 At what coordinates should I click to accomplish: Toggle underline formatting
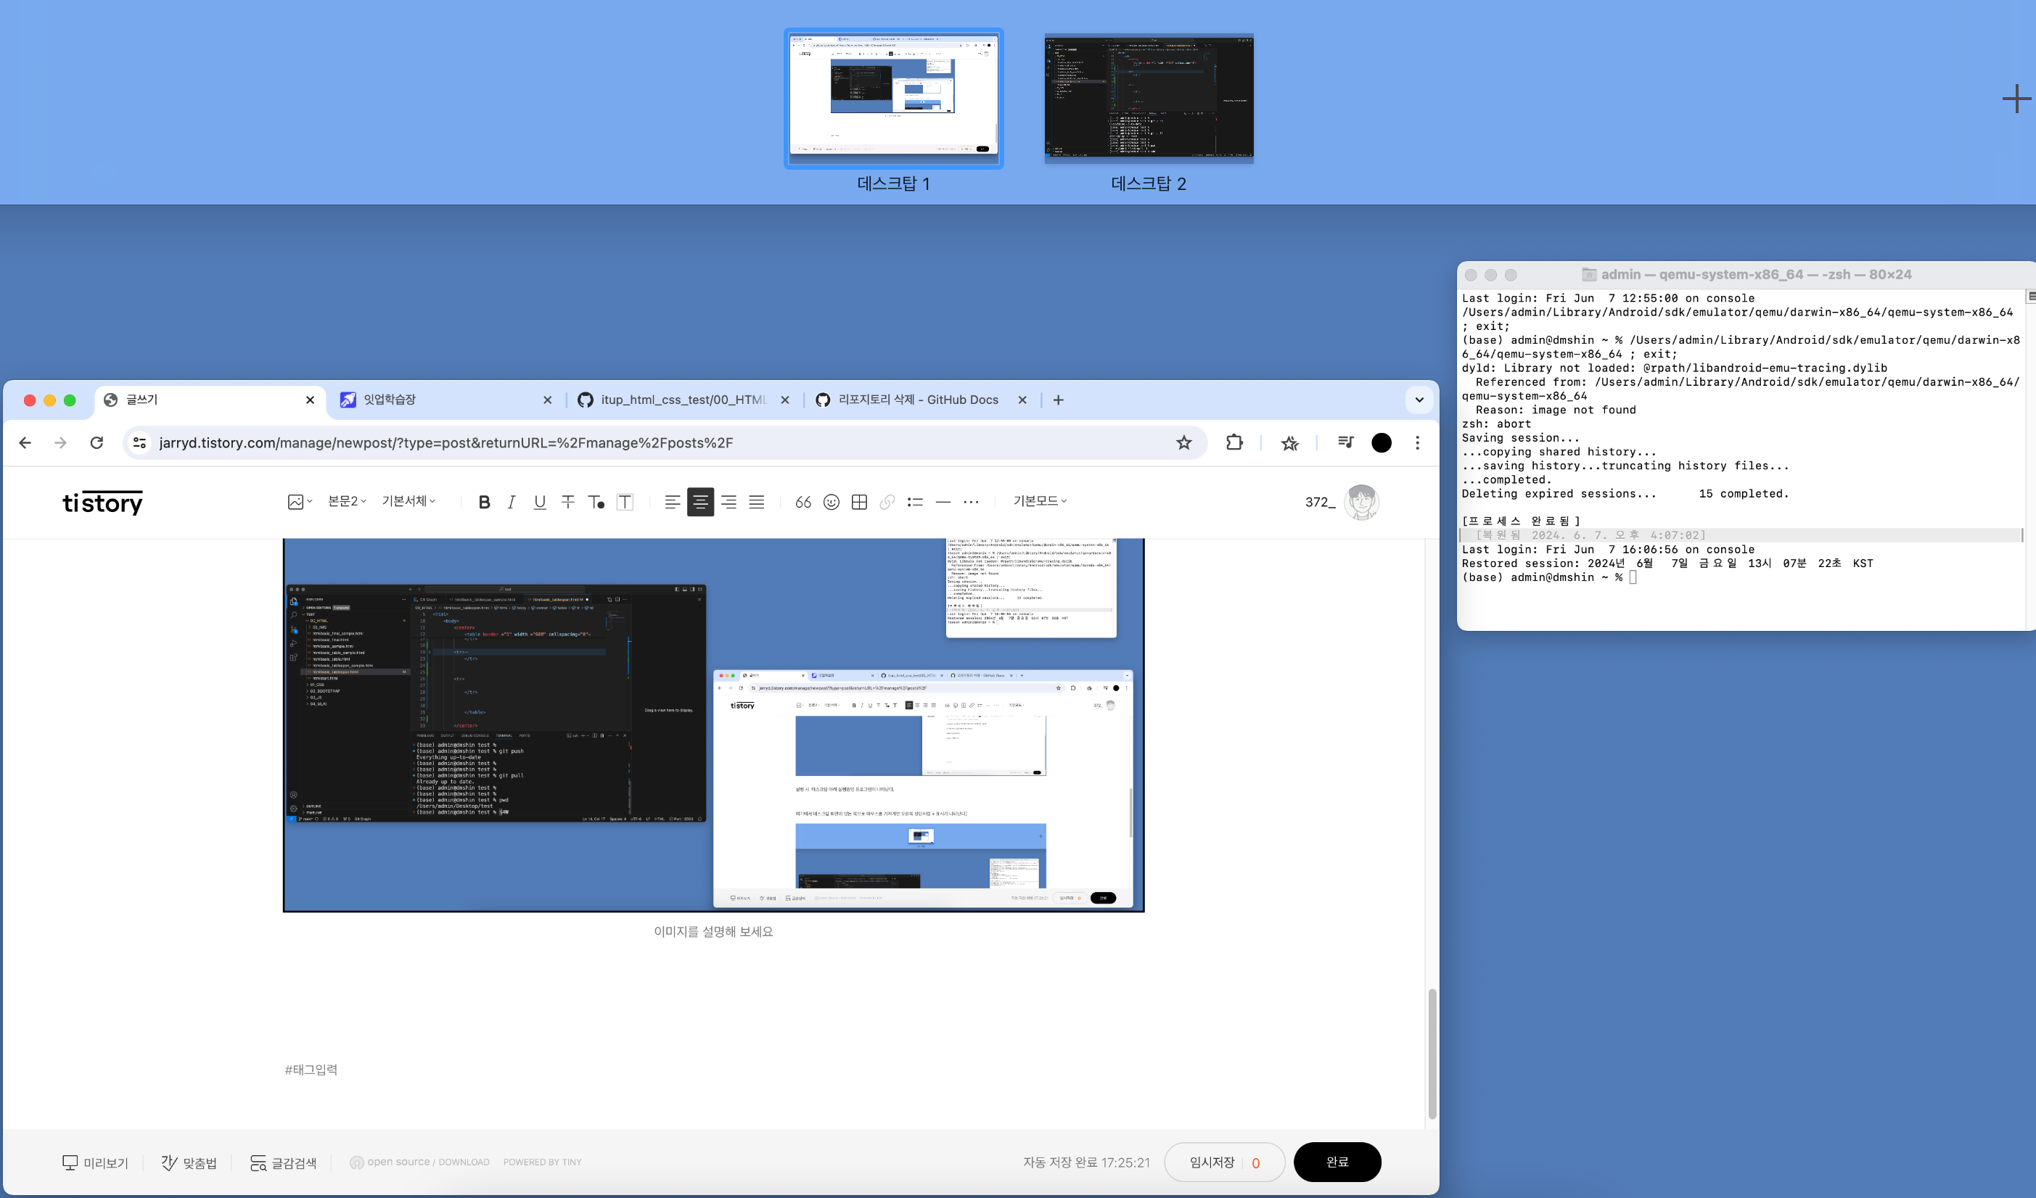coord(540,502)
